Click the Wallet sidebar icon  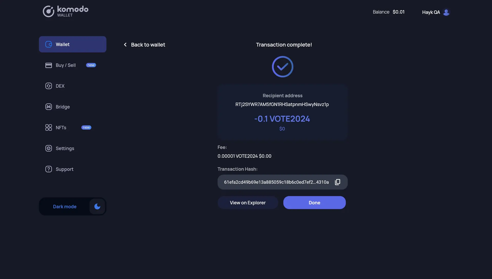(x=48, y=44)
